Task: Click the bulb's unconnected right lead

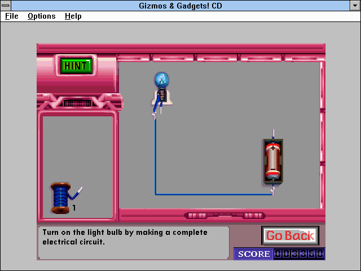Action: 161,109
